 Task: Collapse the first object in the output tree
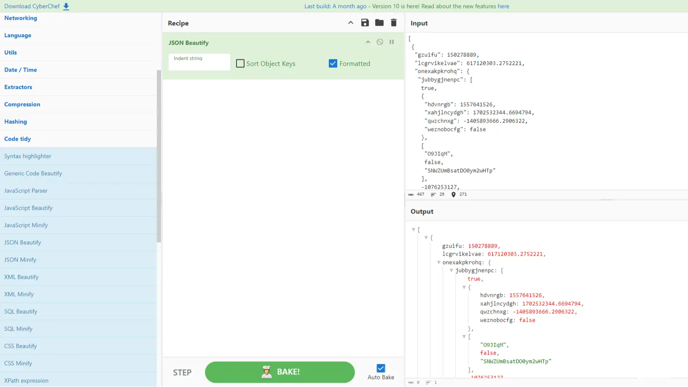[426, 238]
